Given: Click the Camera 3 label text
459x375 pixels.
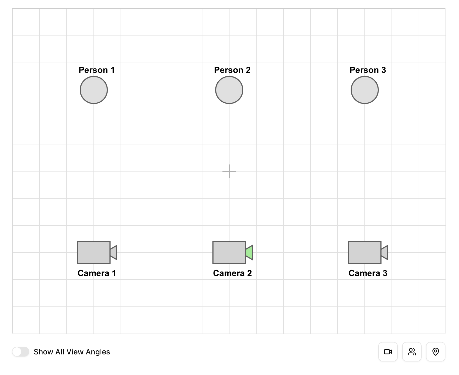Looking at the screenshot, I should pos(368,273).
